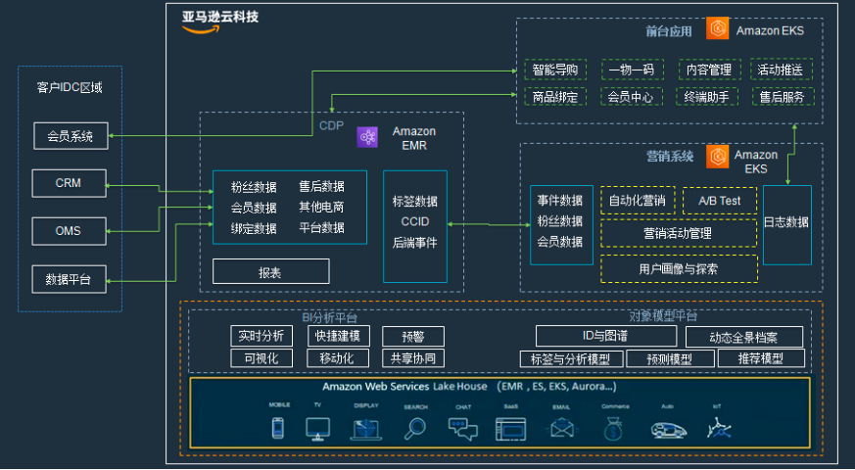The width and height of the screenshot is (855, 470).
Task: Click the 绑定数据 text
Action: tap(254, 228)
